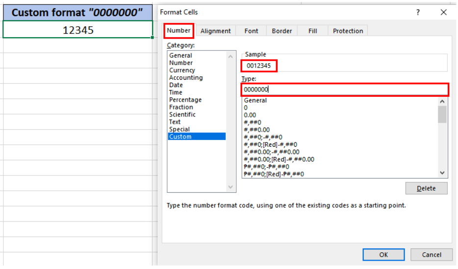Viewport: 458px width, 269px height.
Task: Click the format type list scrollbar thumb
Action: (442, 114)
